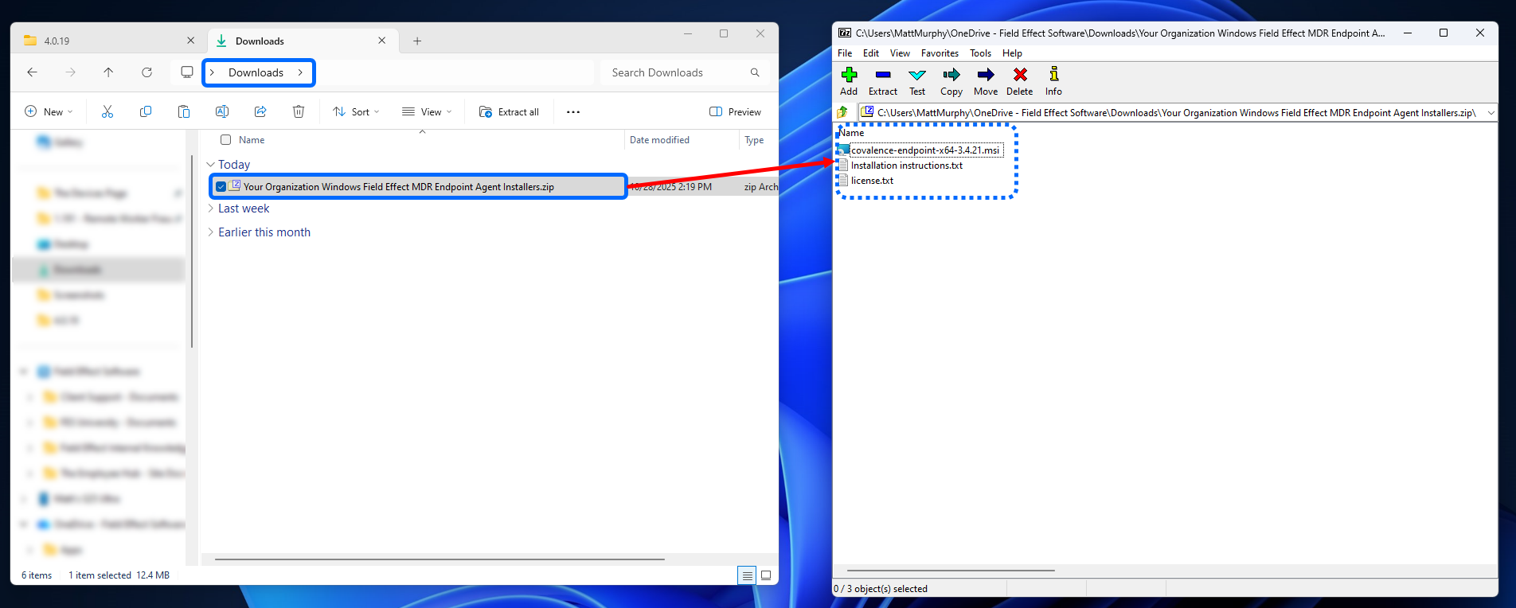Click the 7-Zip Copy toolbar button
The width and height of the screenshot is (1516, 608).
click(951, 81)
